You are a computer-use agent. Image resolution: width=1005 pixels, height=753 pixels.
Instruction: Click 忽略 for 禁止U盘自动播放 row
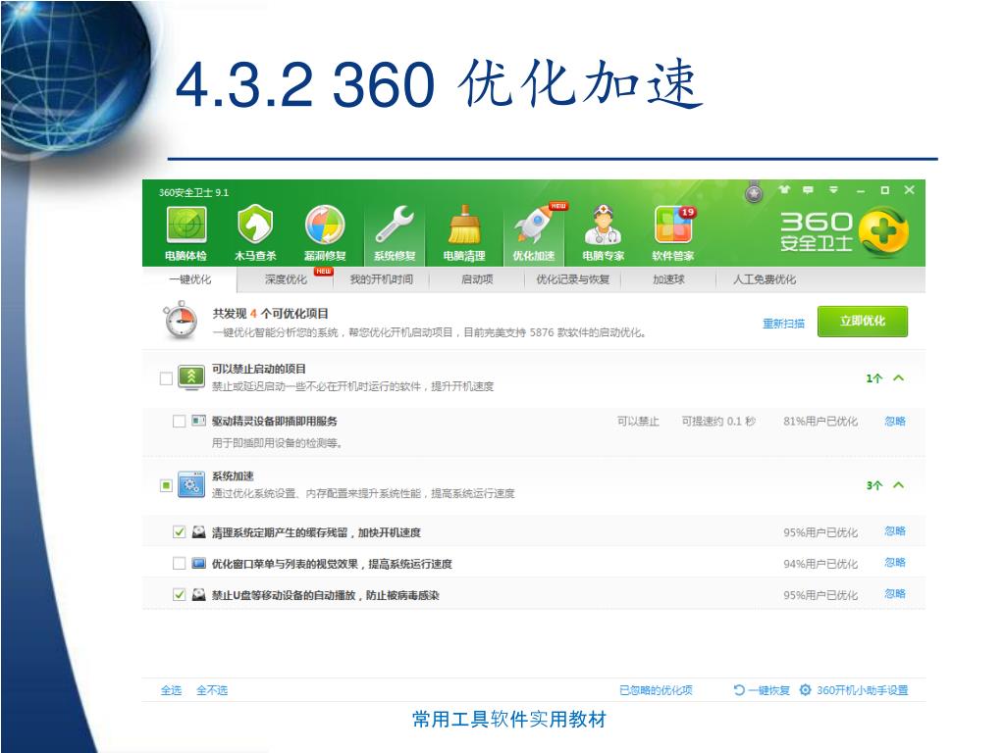click(x=895, y=593)
